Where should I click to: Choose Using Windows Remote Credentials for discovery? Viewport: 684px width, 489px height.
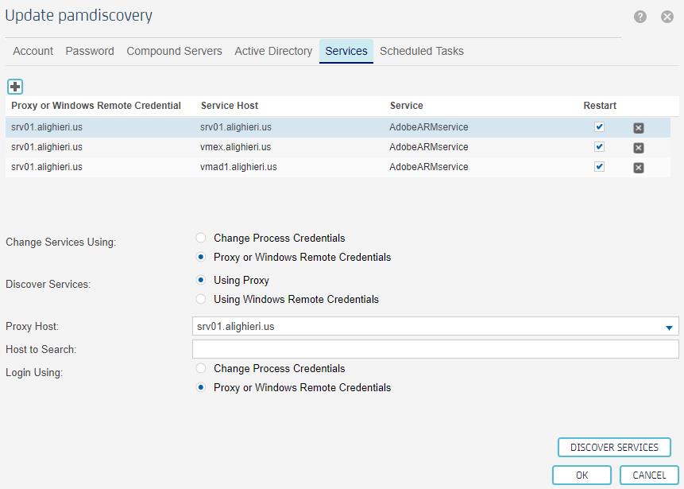(x=201, y=299)
